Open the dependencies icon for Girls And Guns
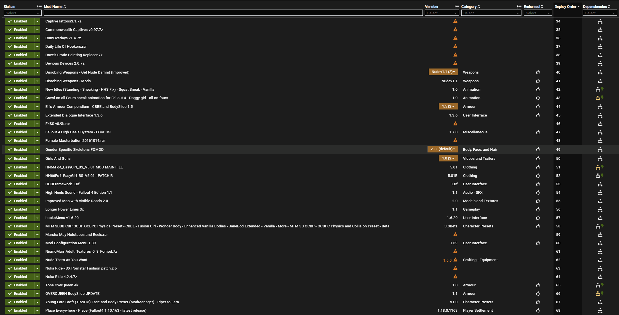Screen dimensions: 619x315 pos(600,159)
